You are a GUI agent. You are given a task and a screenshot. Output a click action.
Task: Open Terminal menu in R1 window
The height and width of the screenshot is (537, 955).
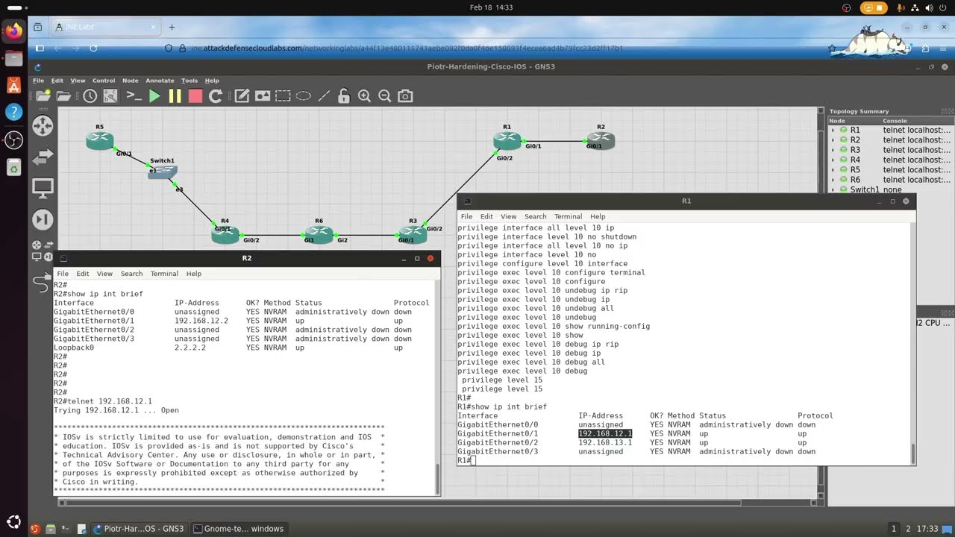[568, 216]
